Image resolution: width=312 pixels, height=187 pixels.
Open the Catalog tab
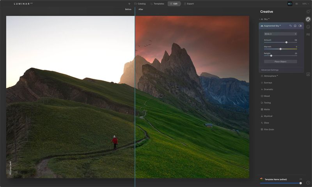tap(140, 4)
